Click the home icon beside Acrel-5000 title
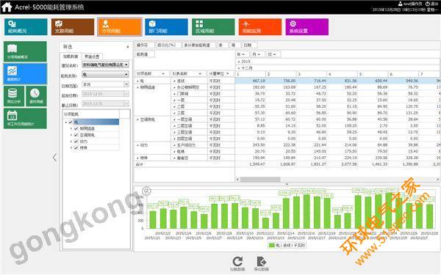This screenshot has width=441, height=275. 7,7
